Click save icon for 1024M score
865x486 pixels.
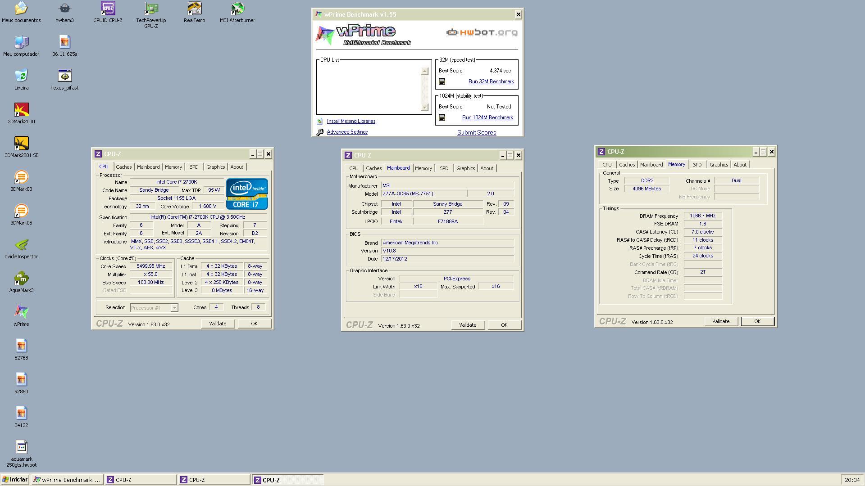(x=442, y=117)
